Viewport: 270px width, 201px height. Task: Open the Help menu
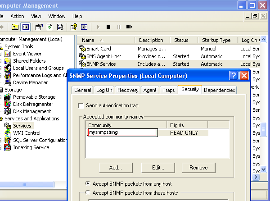(x=77, y=16)
